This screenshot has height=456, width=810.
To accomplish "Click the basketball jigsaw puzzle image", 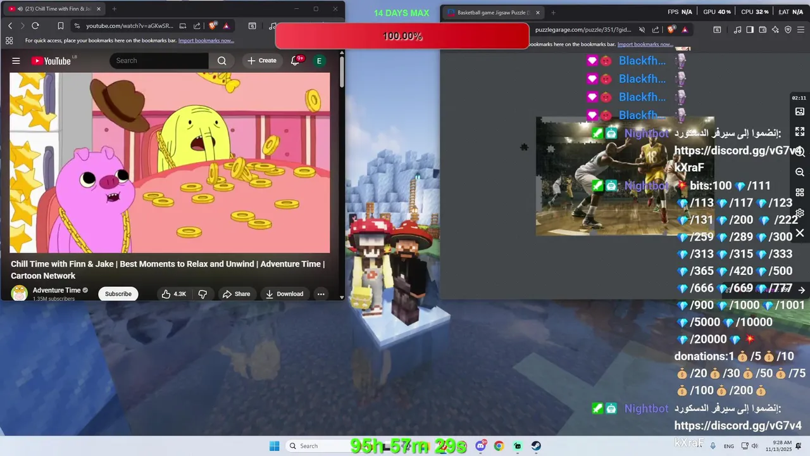I will click(x=625, y=176).
